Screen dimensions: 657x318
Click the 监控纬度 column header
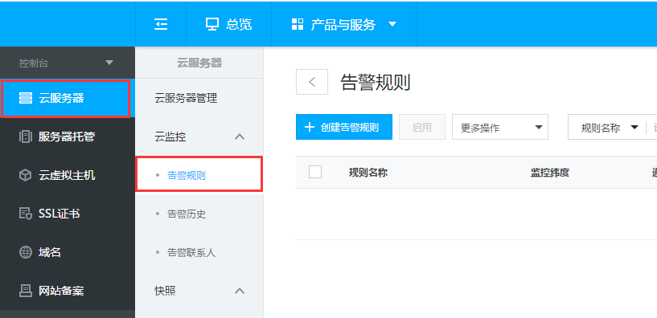550,173
